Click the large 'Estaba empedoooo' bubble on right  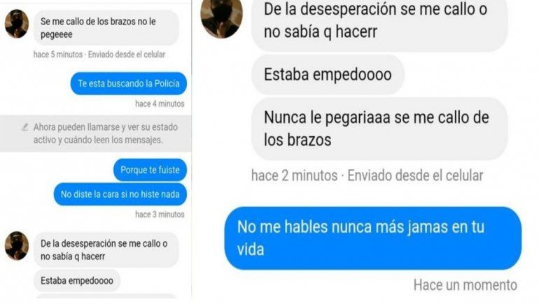coord(328,75)
